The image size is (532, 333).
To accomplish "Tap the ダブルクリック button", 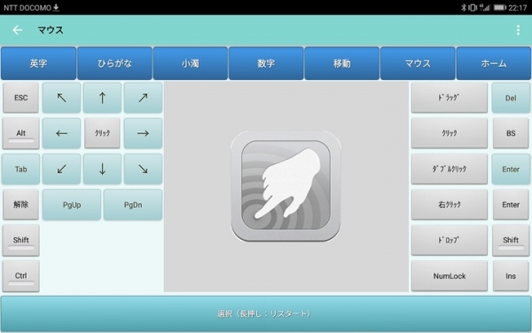I will tap(450, 169).
